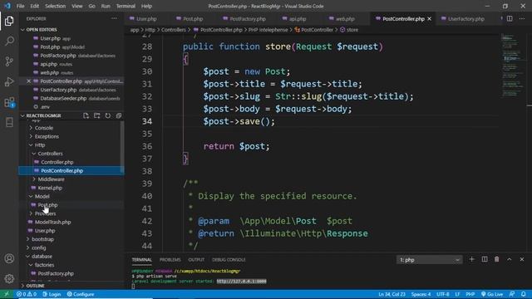This screenshot has height=299, width=532.
Task: Collapse all folders in explorer
Action: [x=119, y=115]
